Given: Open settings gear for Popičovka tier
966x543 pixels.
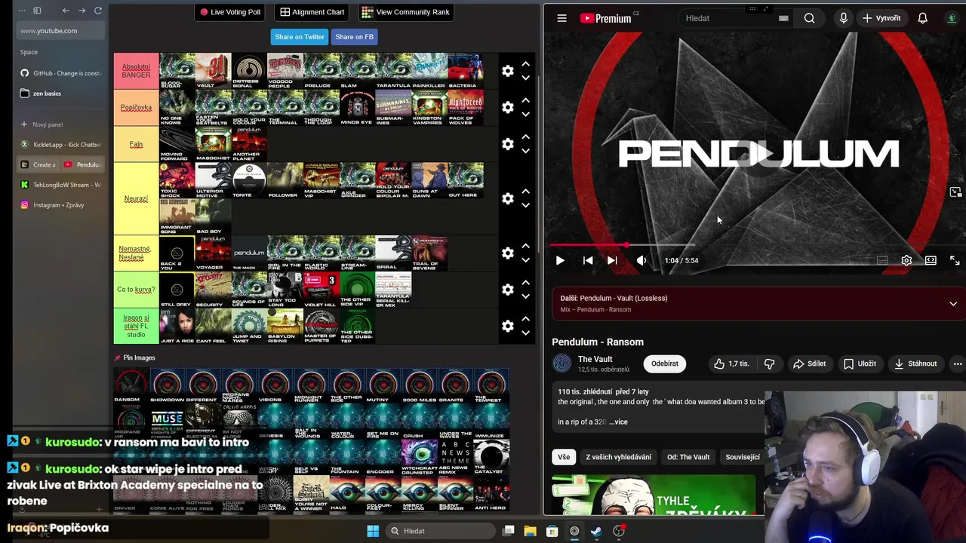Looking at the screenshot, I should point(508,107).
